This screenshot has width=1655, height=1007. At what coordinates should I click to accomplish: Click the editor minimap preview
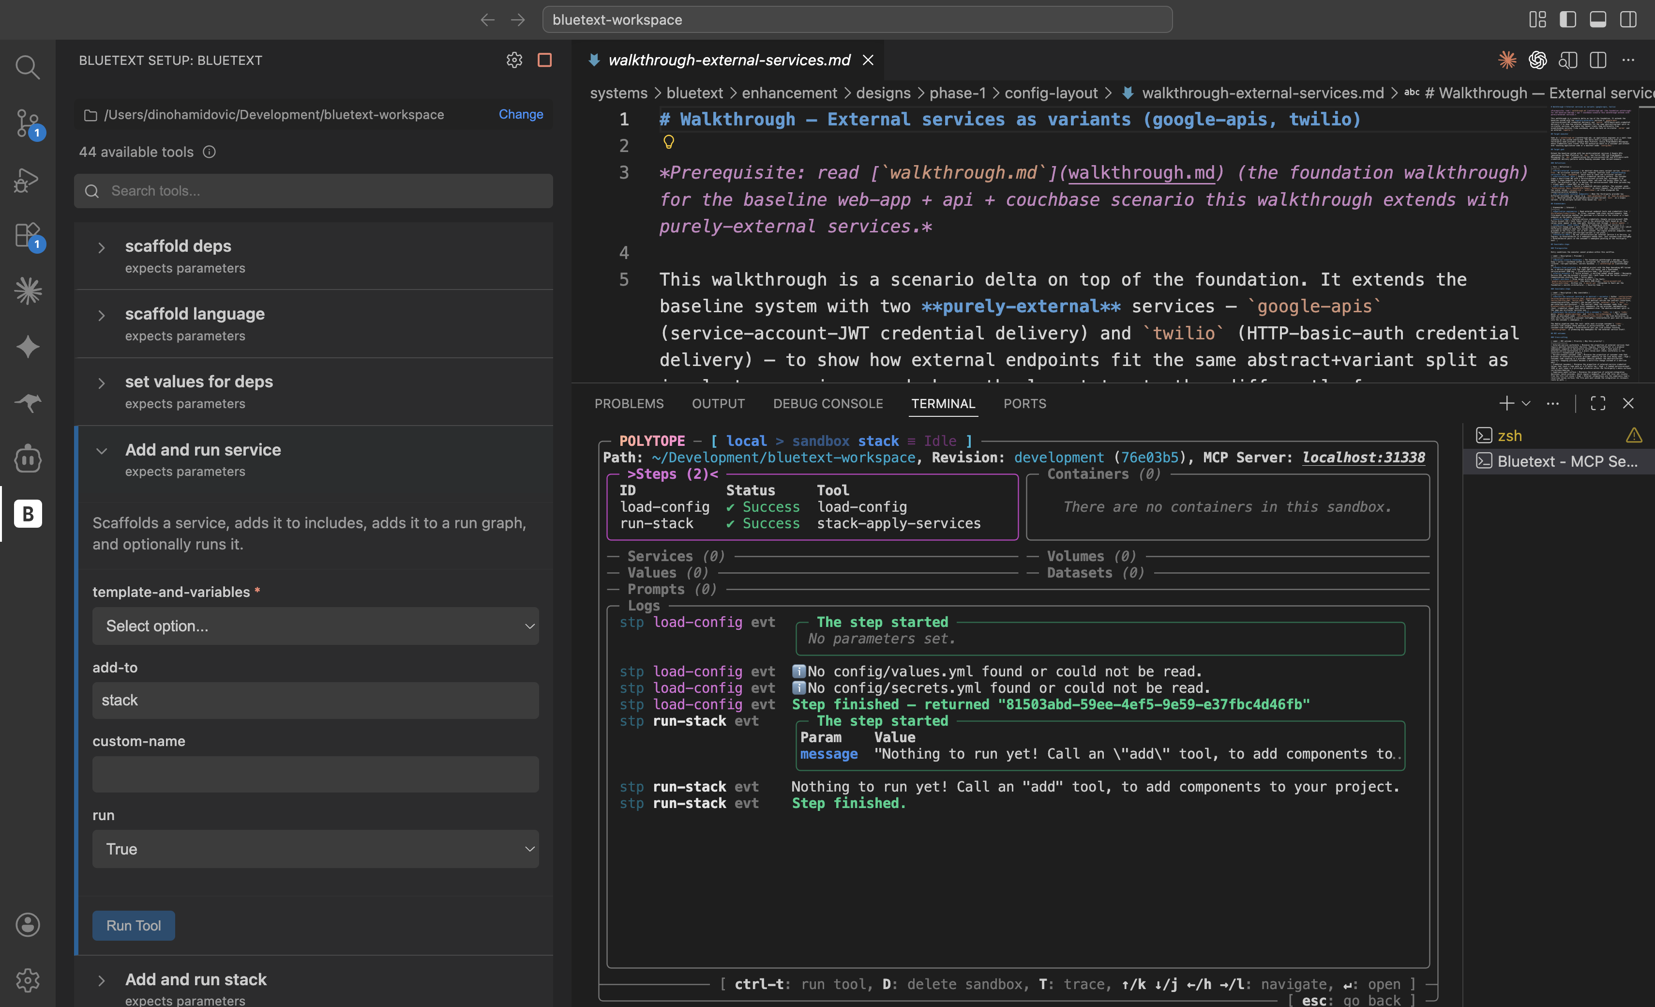1592,243
